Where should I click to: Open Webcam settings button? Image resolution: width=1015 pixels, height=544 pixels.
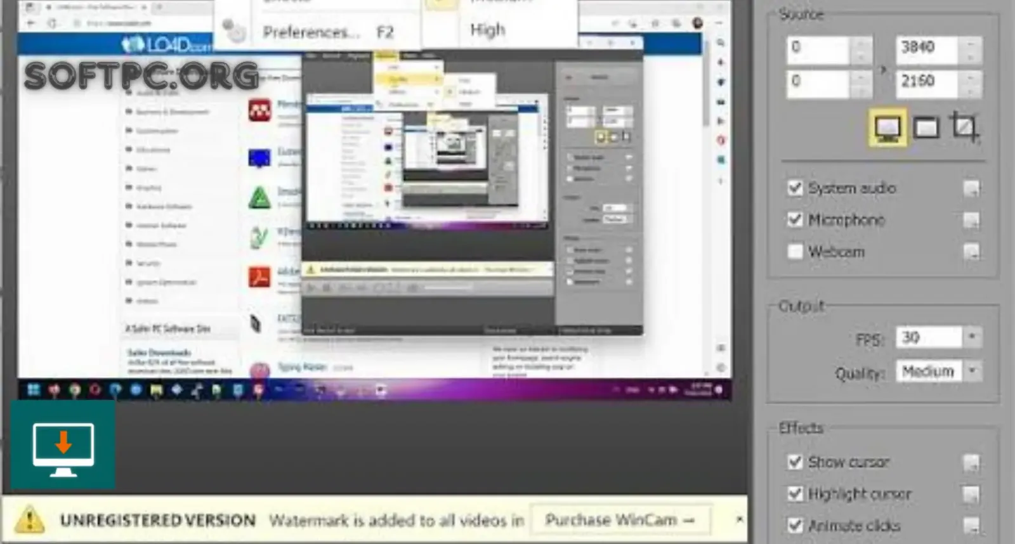click(x=971, y=252)
